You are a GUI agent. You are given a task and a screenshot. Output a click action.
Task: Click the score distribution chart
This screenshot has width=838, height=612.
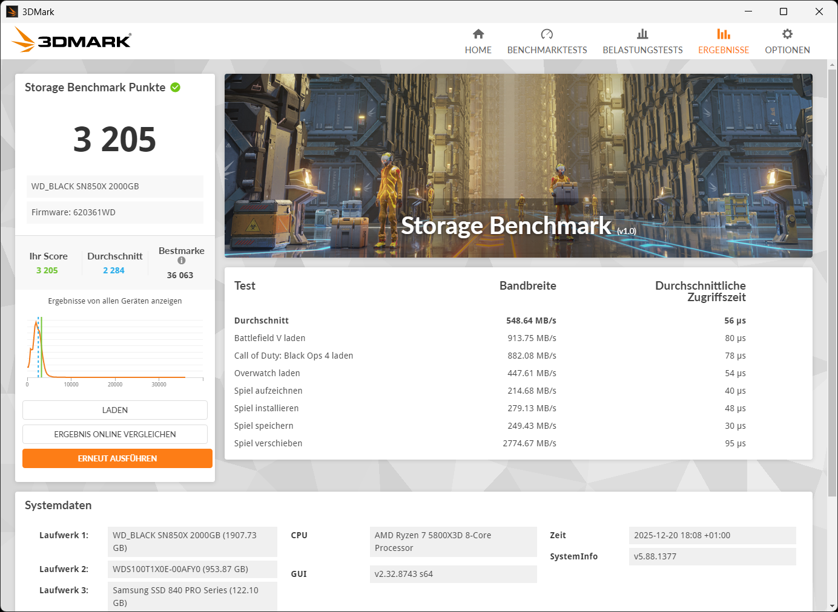[115, 351]
